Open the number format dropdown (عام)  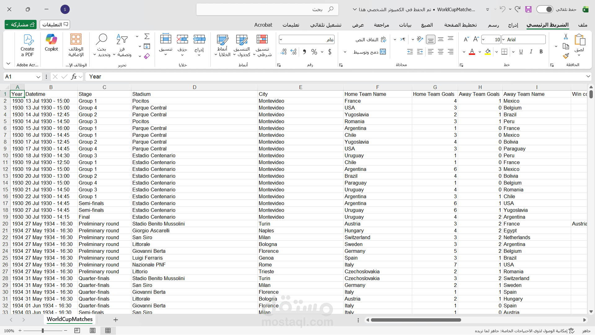281,40
